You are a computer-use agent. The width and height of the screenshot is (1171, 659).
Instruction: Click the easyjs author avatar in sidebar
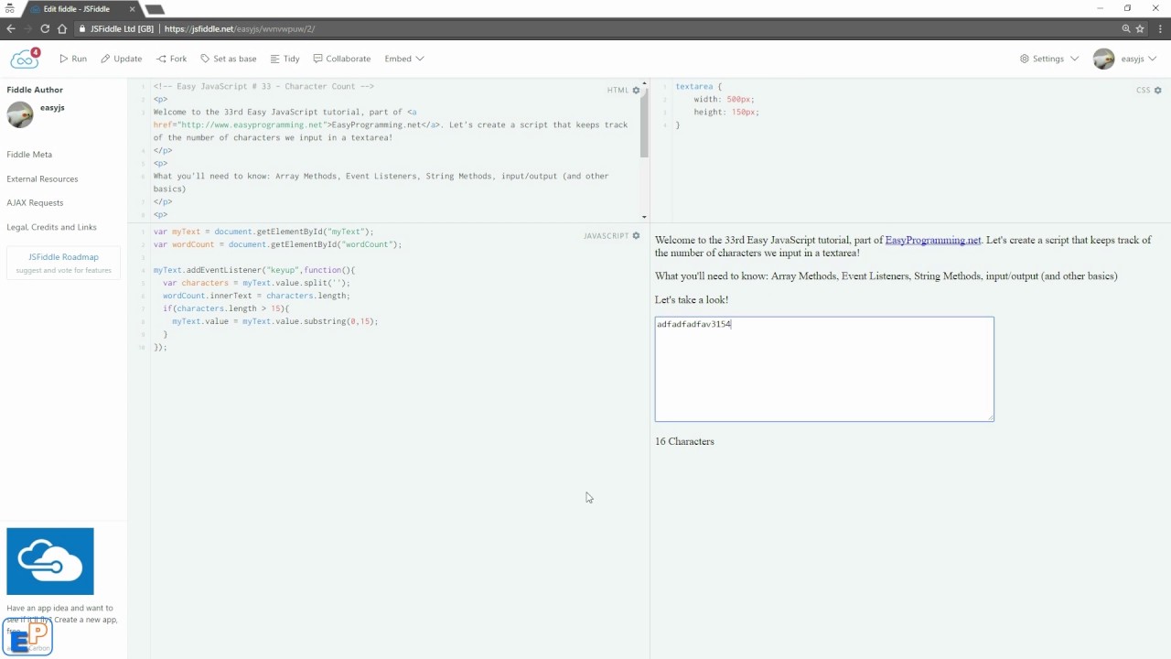[x=20, y=114]
